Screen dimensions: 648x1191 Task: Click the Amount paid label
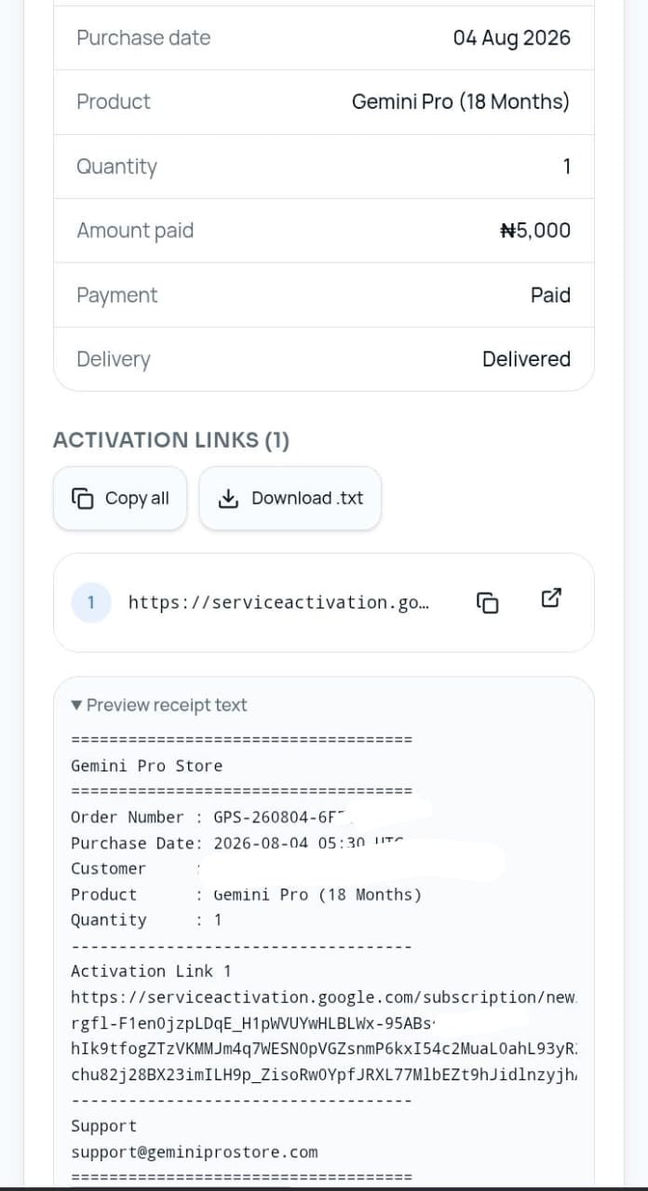click(135, 231)
